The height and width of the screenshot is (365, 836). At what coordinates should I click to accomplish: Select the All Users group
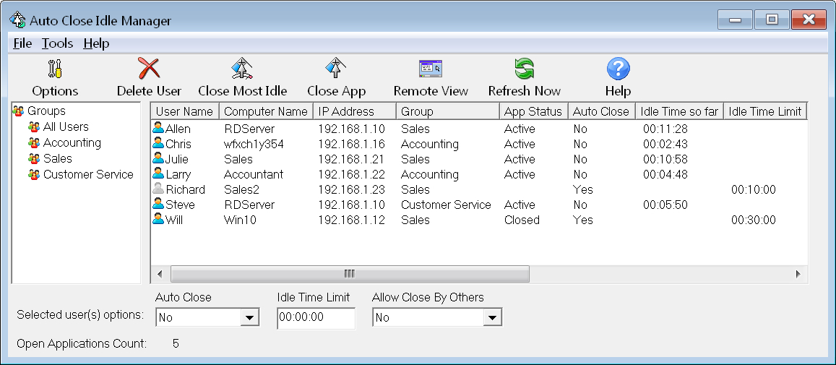coord(66,127)
